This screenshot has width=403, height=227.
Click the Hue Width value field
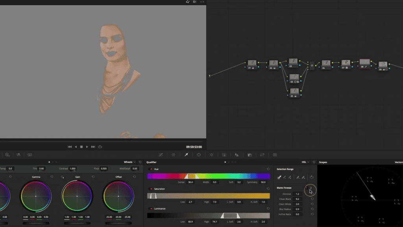coord(214,182)
